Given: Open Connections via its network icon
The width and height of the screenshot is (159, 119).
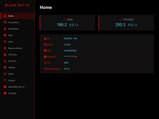Looking at the screenshot, I should pyautogui.click(x=5, y=22).
